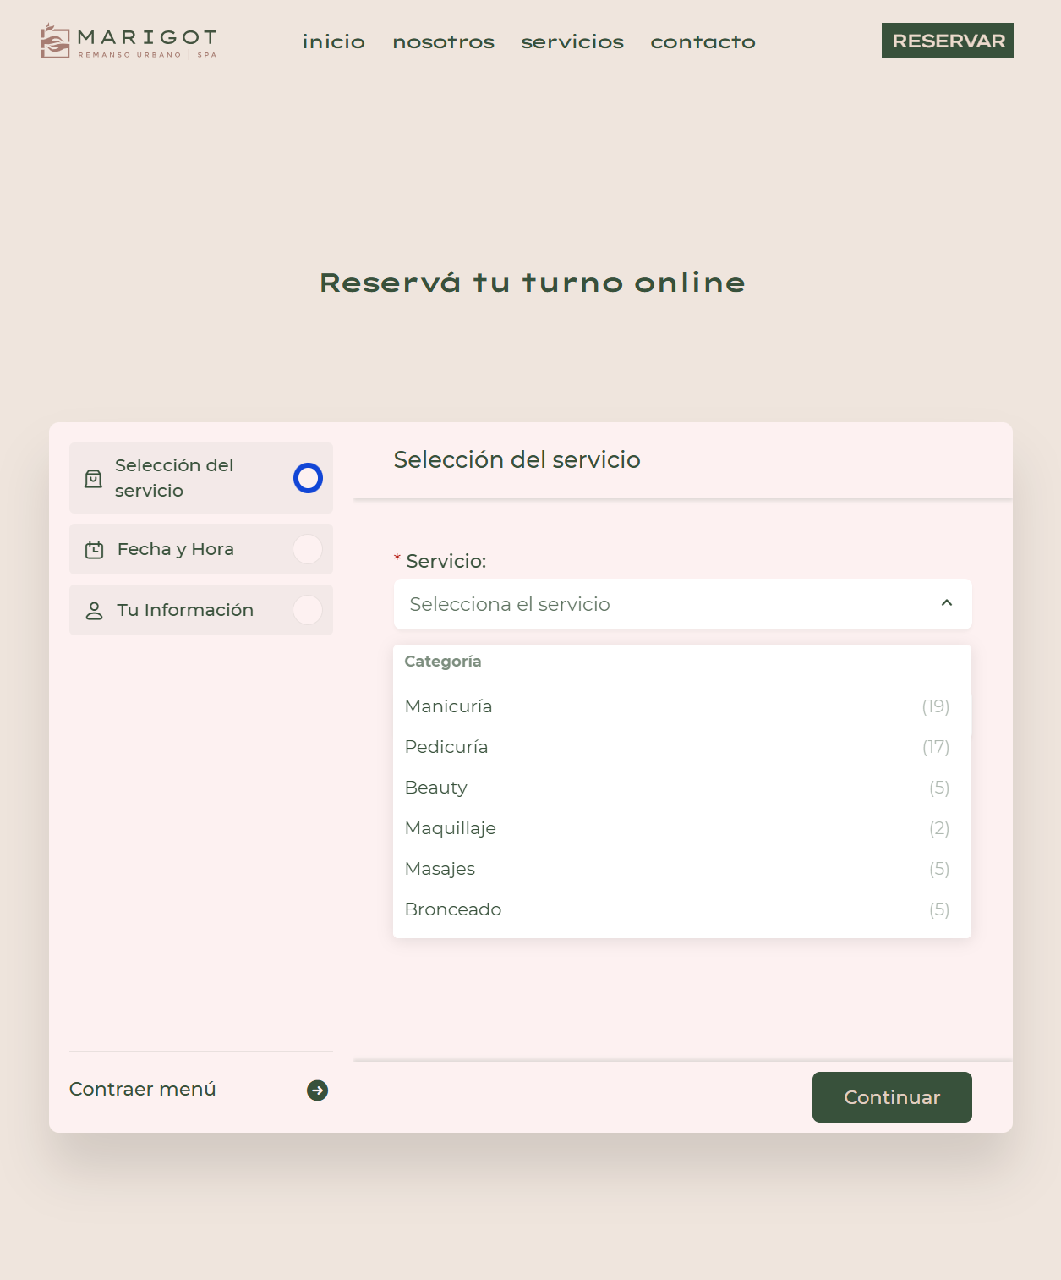
Task: Click the calendar icon beside Fecha y Hora
Action: click(x=94, y=550)
